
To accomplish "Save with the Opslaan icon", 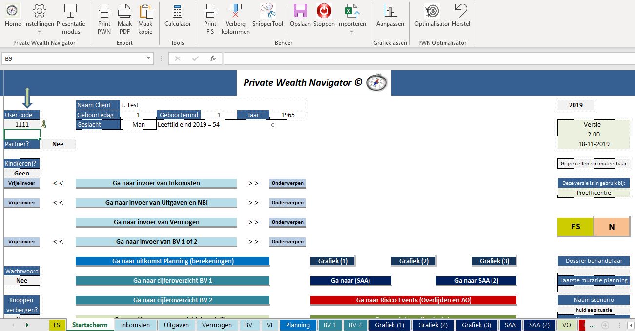I will pos(300,11).
